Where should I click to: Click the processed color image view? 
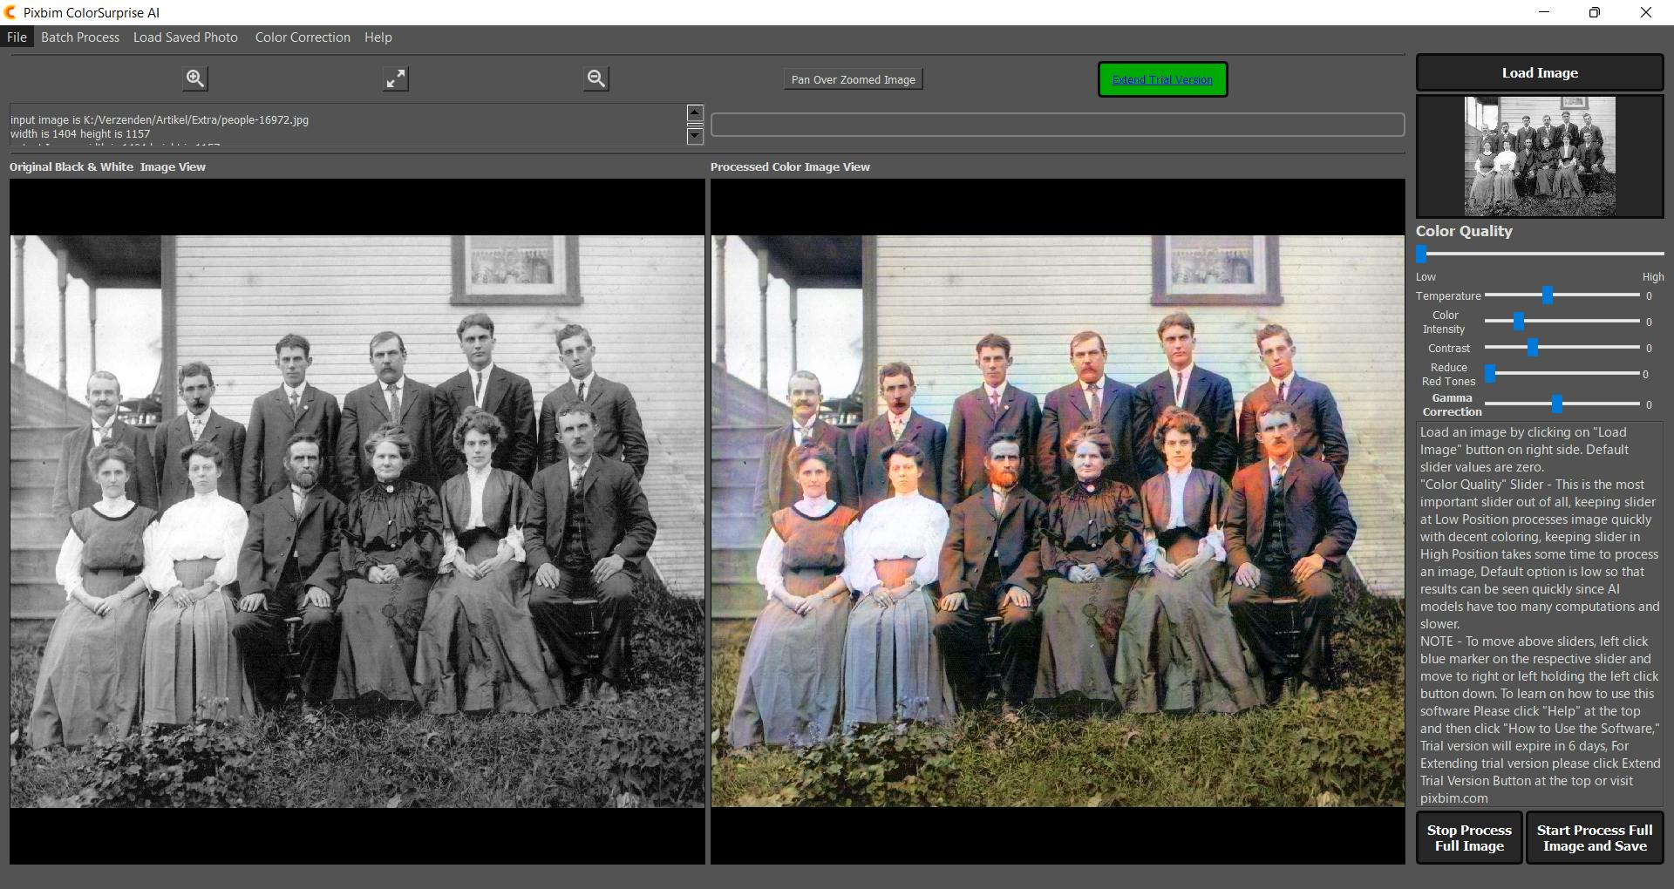(1058, 521)
